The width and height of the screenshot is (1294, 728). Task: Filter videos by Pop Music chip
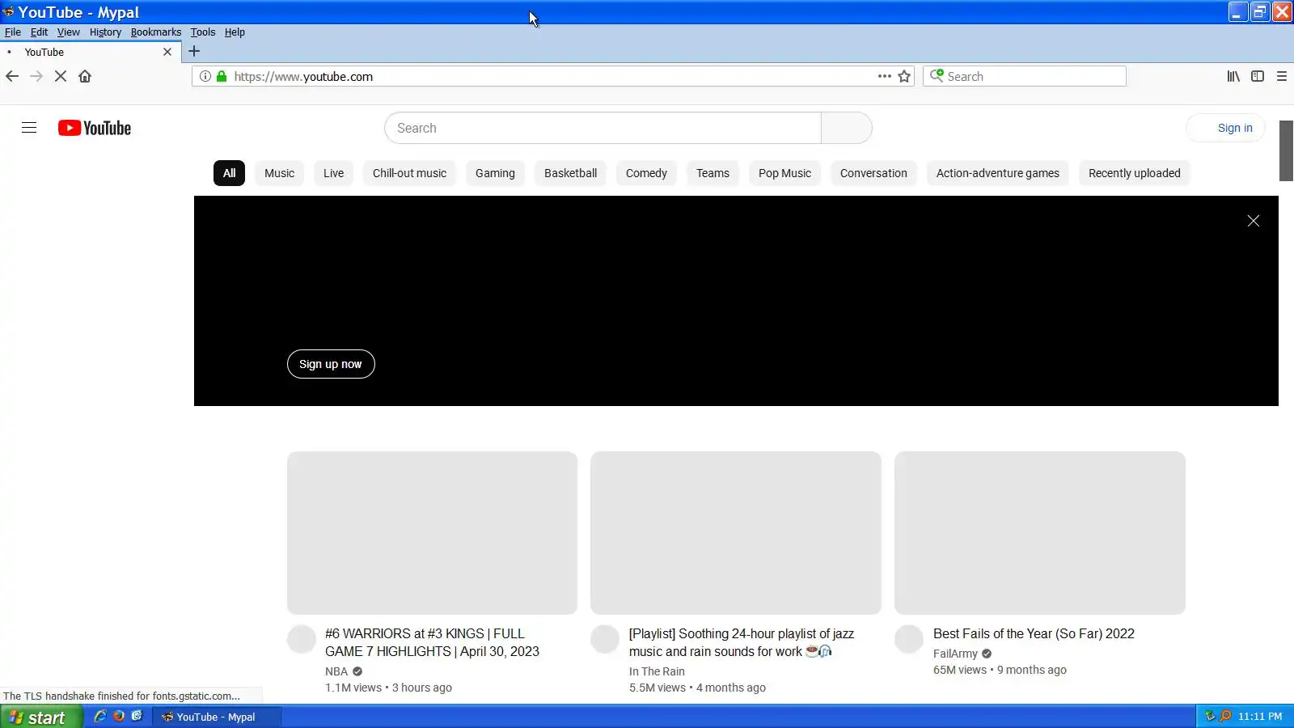pos(784,173)
